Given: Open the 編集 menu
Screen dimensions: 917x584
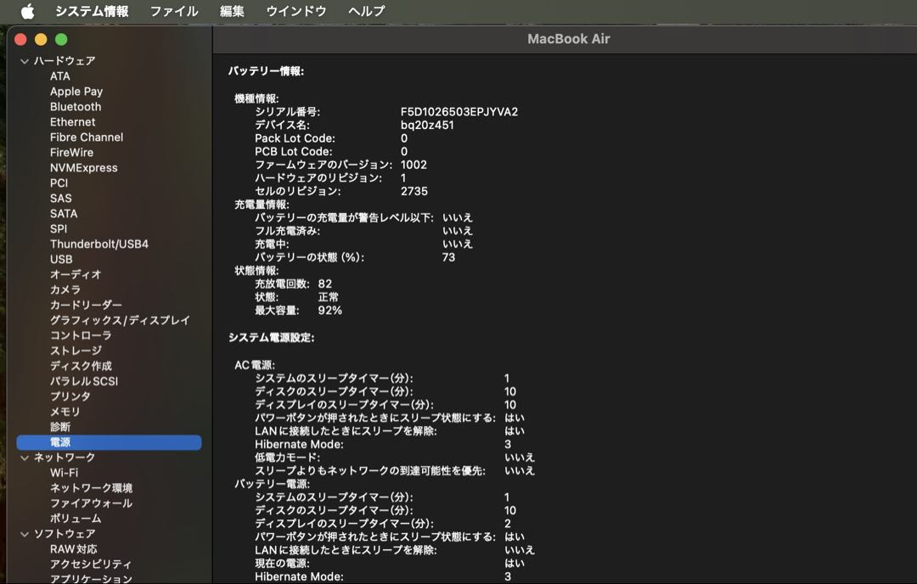Looking at the screenshot, I should (232, 11).
